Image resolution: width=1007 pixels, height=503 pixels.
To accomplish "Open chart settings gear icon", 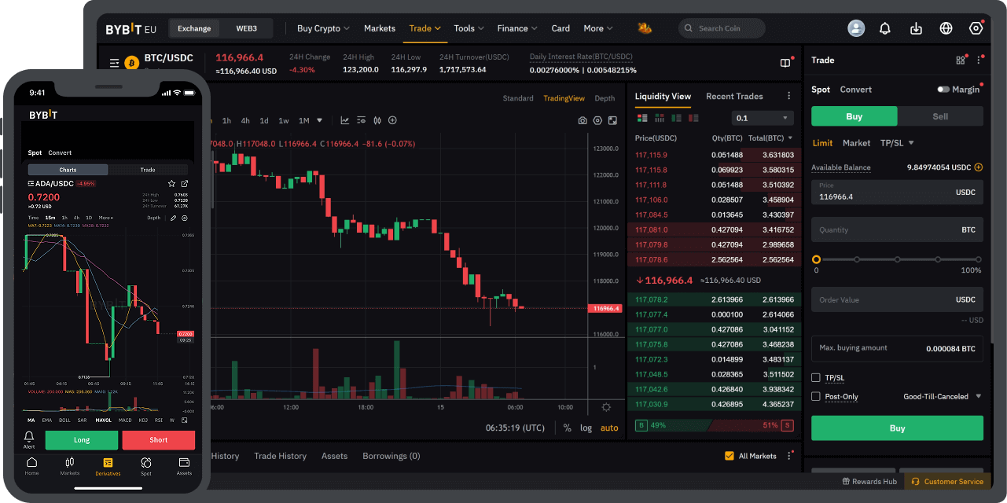I will (597, 120).
